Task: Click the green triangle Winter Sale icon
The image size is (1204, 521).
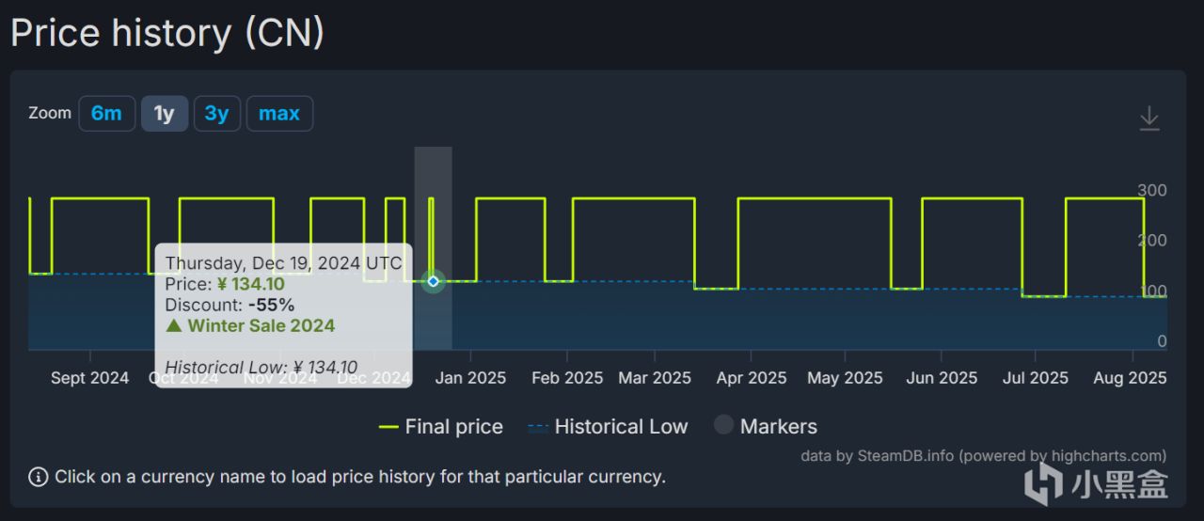Action: [174, 326]
